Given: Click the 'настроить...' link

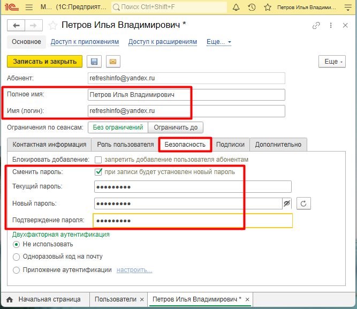Looking at the screenshot, I should coord(134,270).
